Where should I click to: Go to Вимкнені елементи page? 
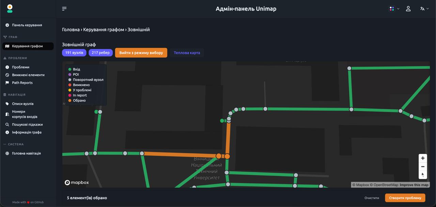pos(28,75)
